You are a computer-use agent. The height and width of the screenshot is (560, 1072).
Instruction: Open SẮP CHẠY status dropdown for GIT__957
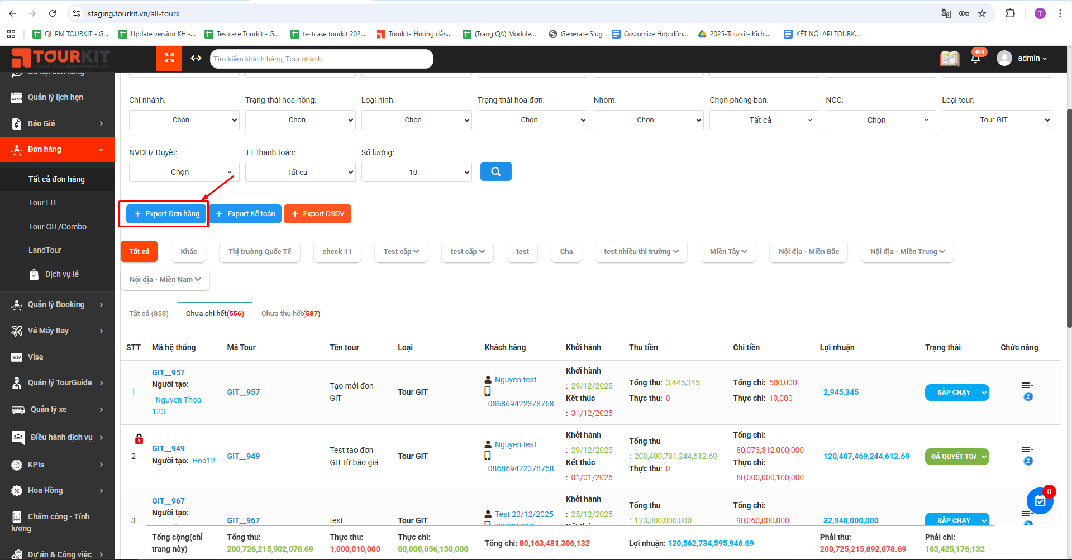[956, 393]
